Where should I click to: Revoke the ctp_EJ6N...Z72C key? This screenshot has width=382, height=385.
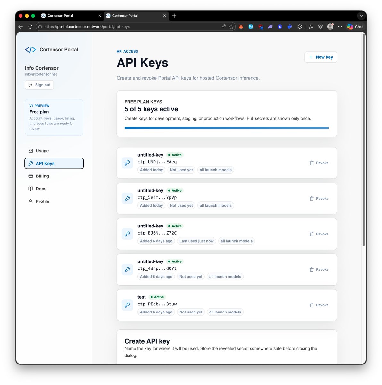pos(319,234)
